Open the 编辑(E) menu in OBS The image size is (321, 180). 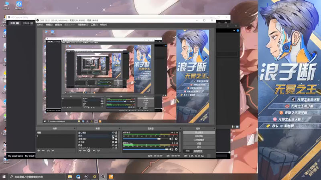click(x=49, y=25)
